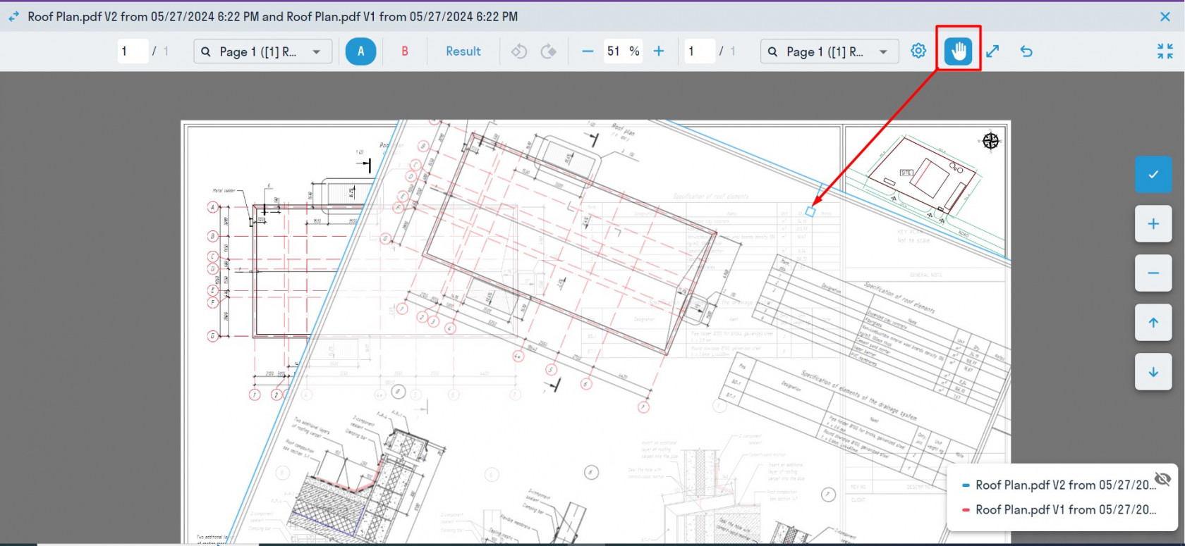The height and width of the screenshot is (546, 1185).
Task: Select the Roof Plan.pdf V2 legend entry
Action: tap(1059, 485)
